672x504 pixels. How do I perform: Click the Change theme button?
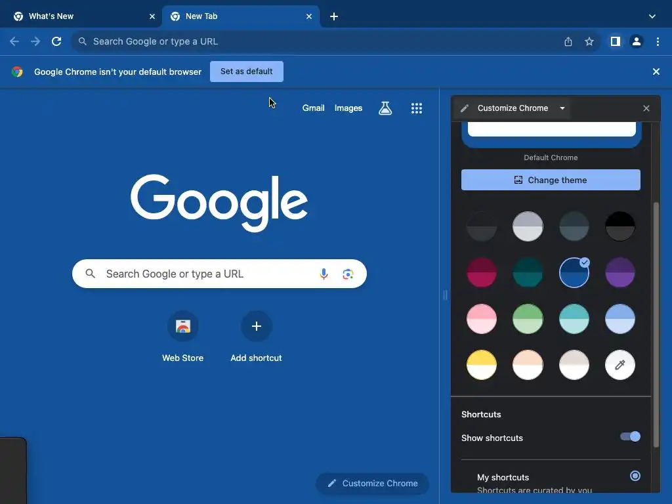[x=551, y=180]
